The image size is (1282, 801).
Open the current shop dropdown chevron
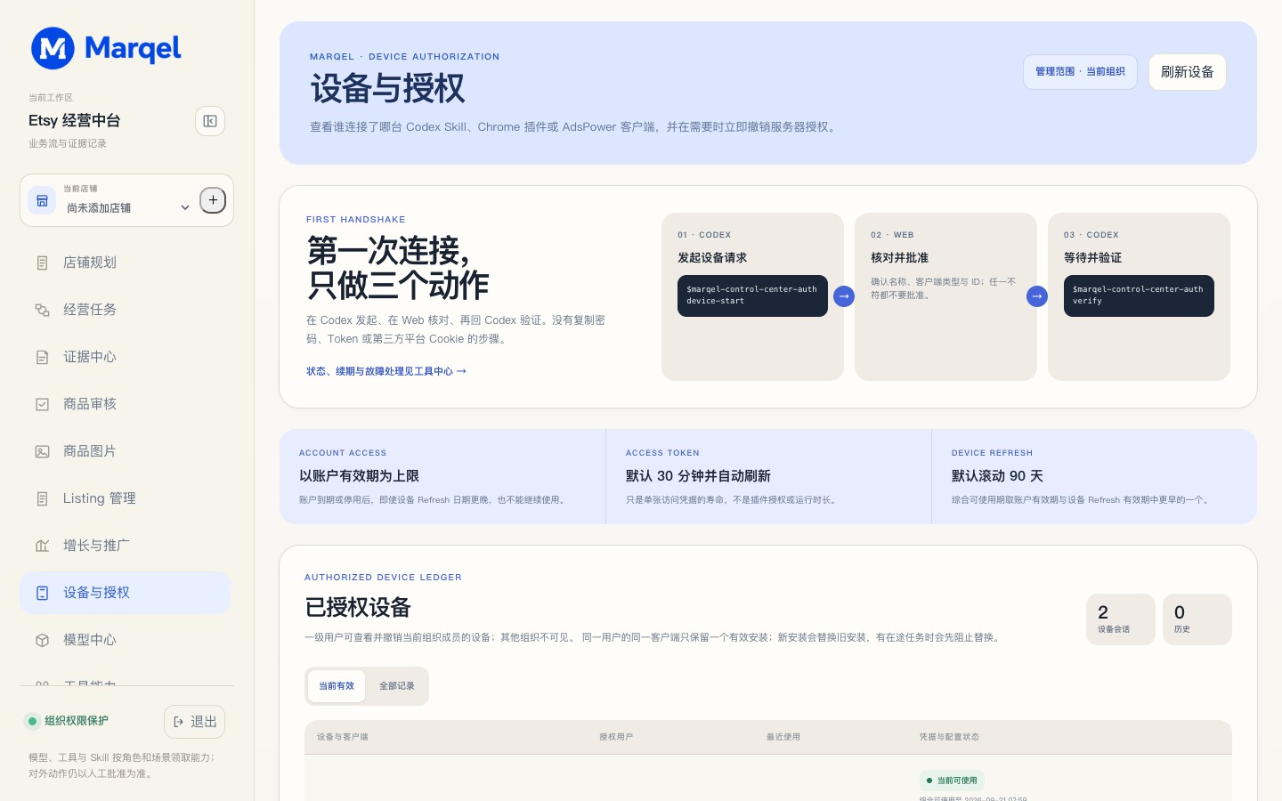pos(185,207)
